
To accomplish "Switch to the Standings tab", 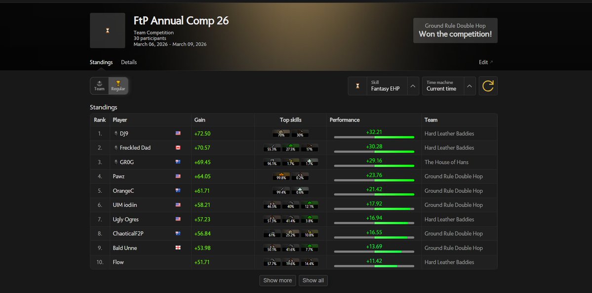I will tap(101, 62).
